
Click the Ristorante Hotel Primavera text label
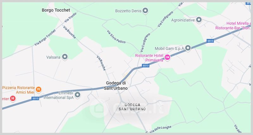pos(149,58)
